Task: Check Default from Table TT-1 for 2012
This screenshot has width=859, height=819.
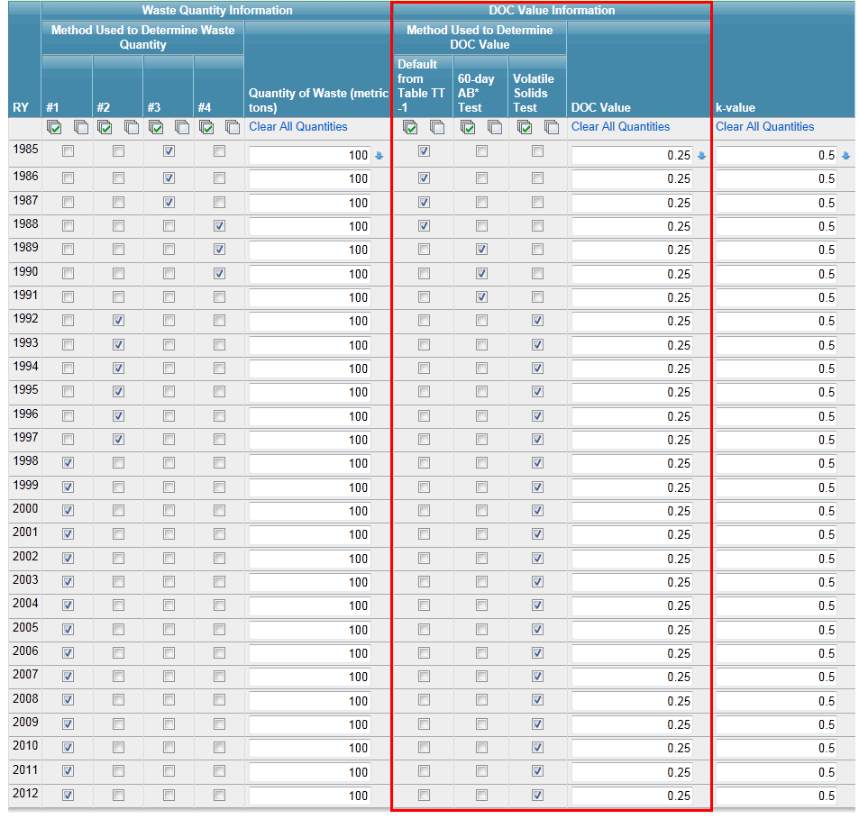Action: (424, 795)
